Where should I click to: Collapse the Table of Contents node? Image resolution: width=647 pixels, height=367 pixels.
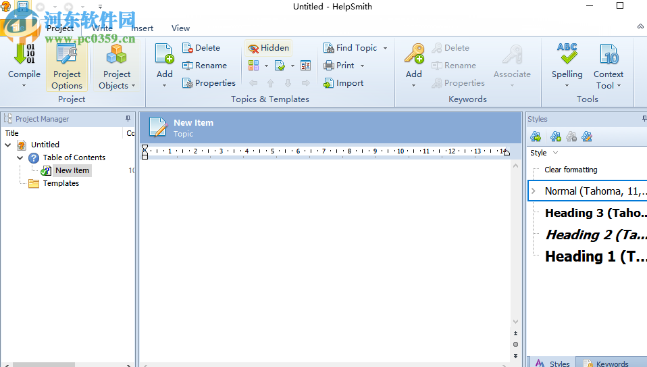(20, 157)
